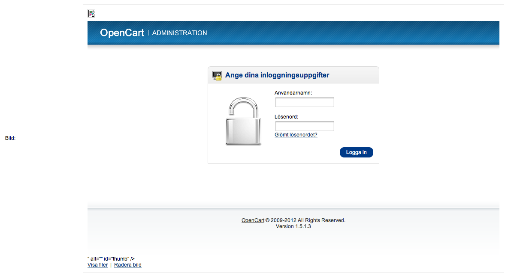Screen dimensions: 505x276
Task: Click the Bild: field label
Action: pos(10,138)
